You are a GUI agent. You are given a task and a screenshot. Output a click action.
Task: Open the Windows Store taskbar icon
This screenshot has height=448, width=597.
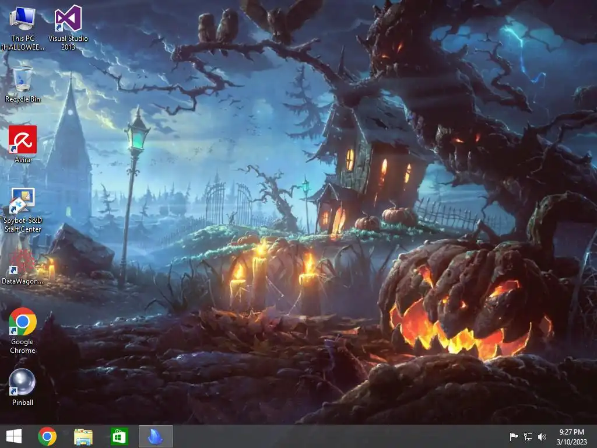click(x=119, y=436)
